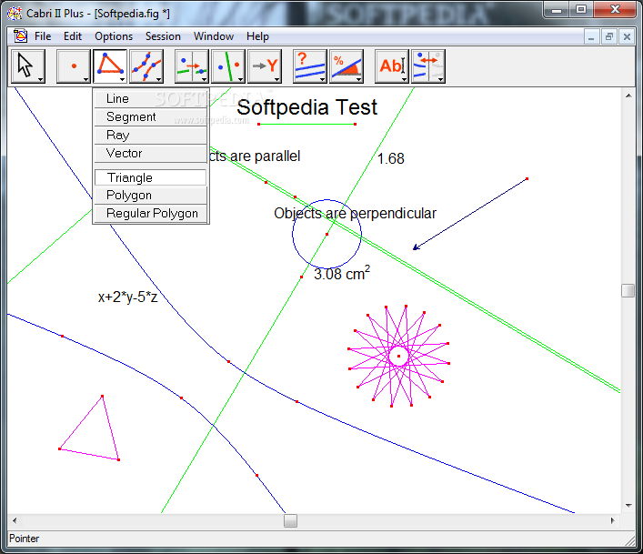This screenshot has height=554, width=643.
Task: Select the x+2*y-5*z expression
Action: click(127, 297)
